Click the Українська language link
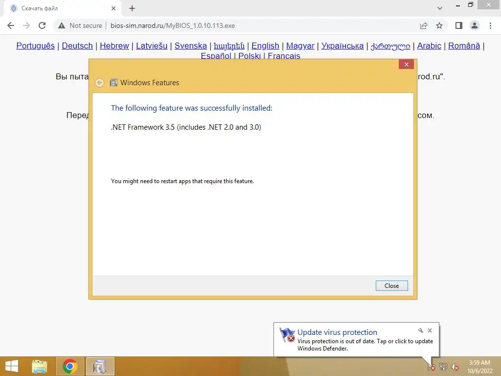Image resolution: width=501 pixels, height=376 pixels. pyautogui.click(x=342, y=46)
